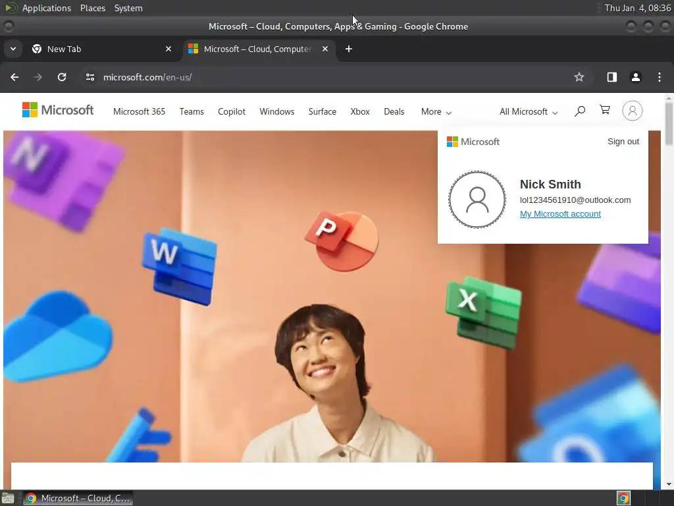Viewport: 674px width, 506px height.
Task: Click the clock showing Thu Jan 4
Action: point(637,8)
